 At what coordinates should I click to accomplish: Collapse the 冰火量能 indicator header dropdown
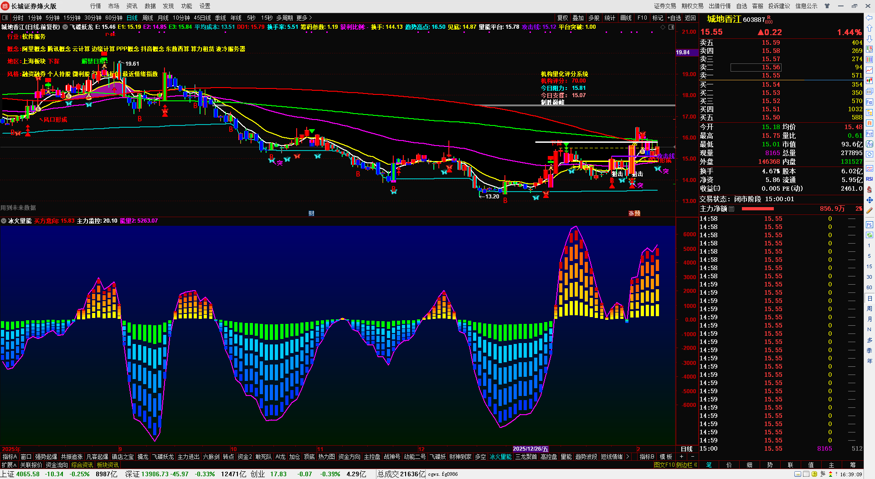pyautogui.click(x=4, y=221)
